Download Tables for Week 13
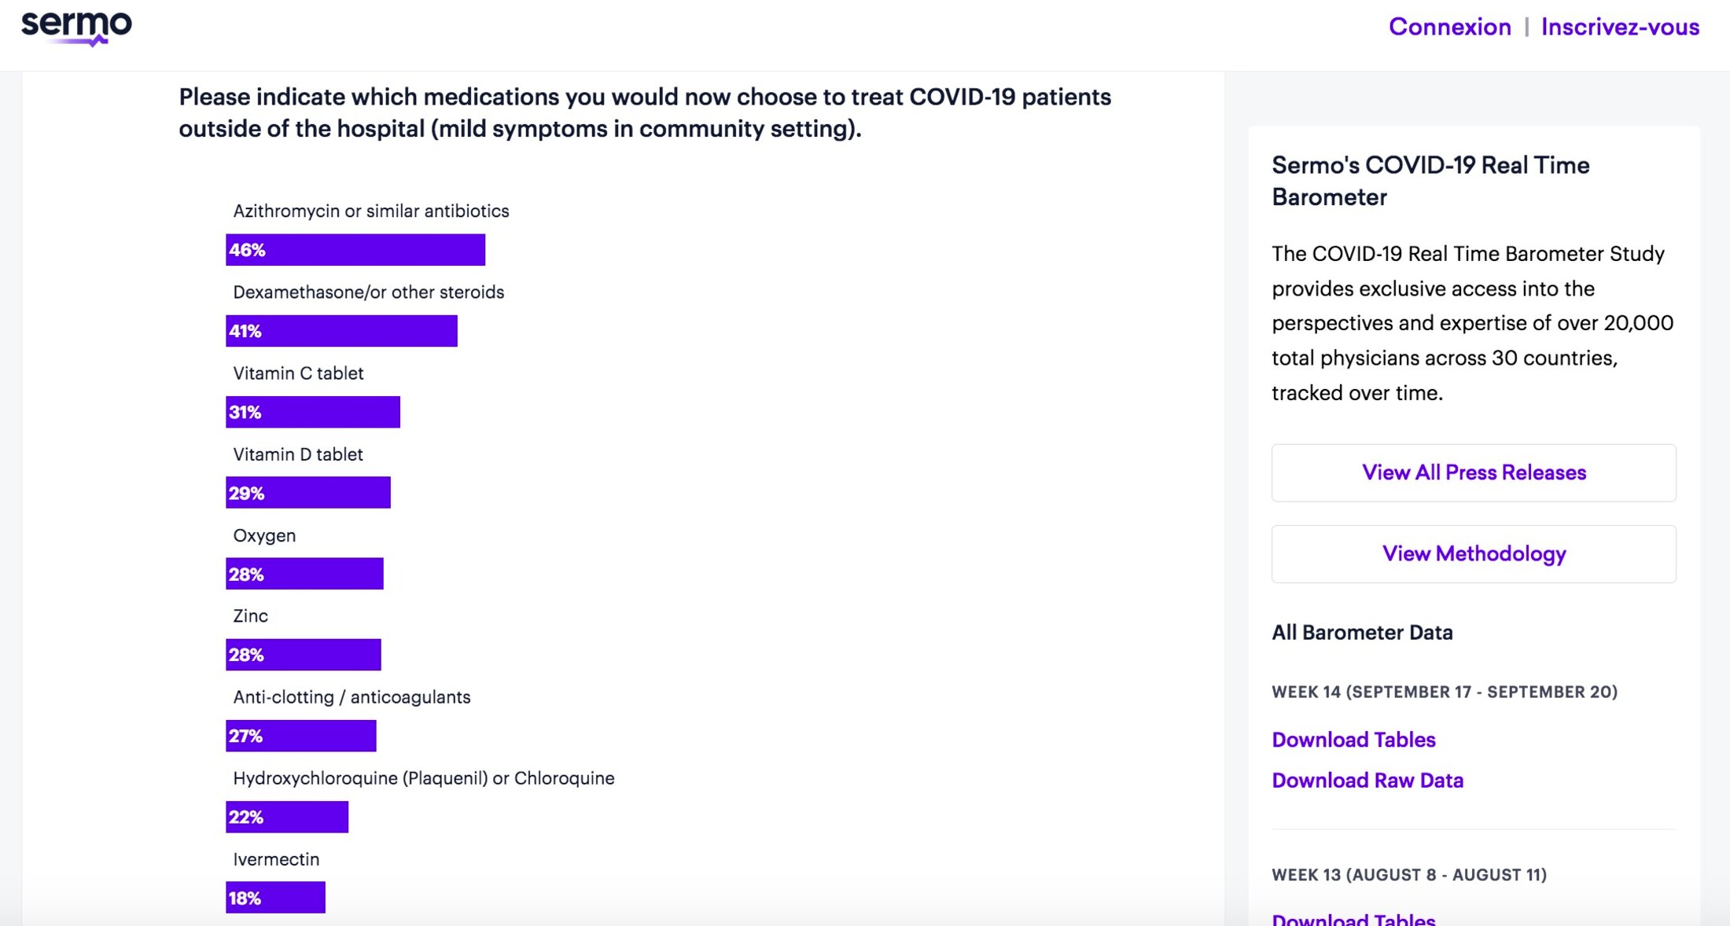This screenshot has width=1730, height=926. point(1353,918)
